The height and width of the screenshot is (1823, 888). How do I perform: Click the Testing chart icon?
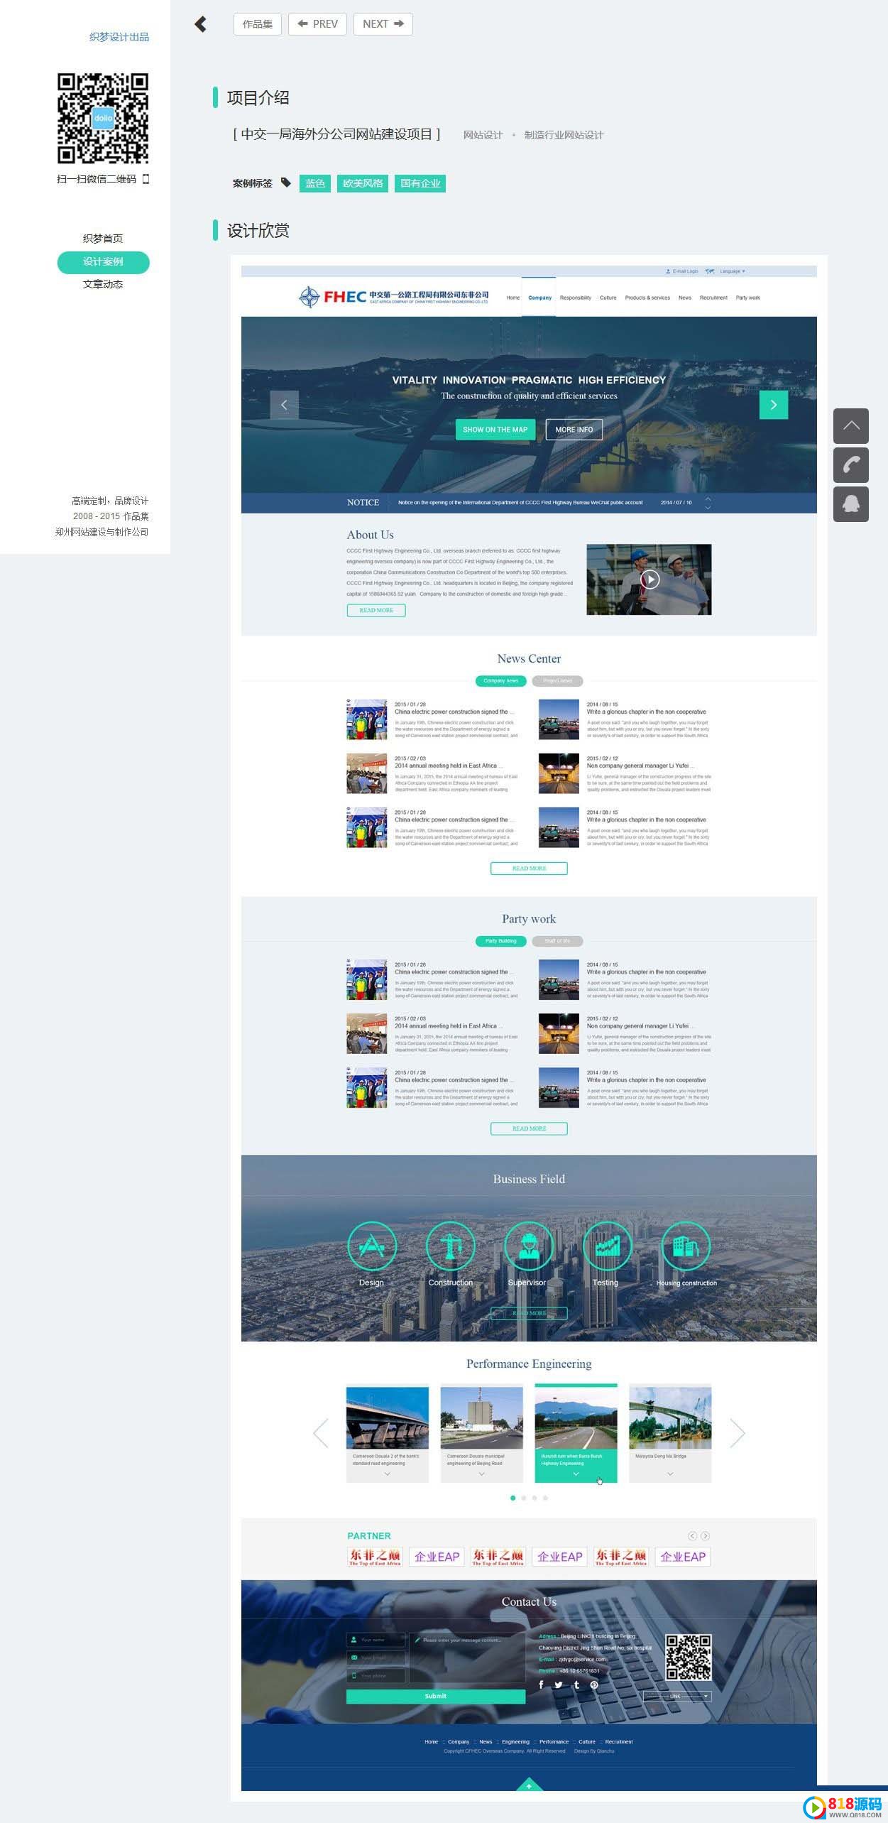pyautogui.click(x=607, y=1246)
